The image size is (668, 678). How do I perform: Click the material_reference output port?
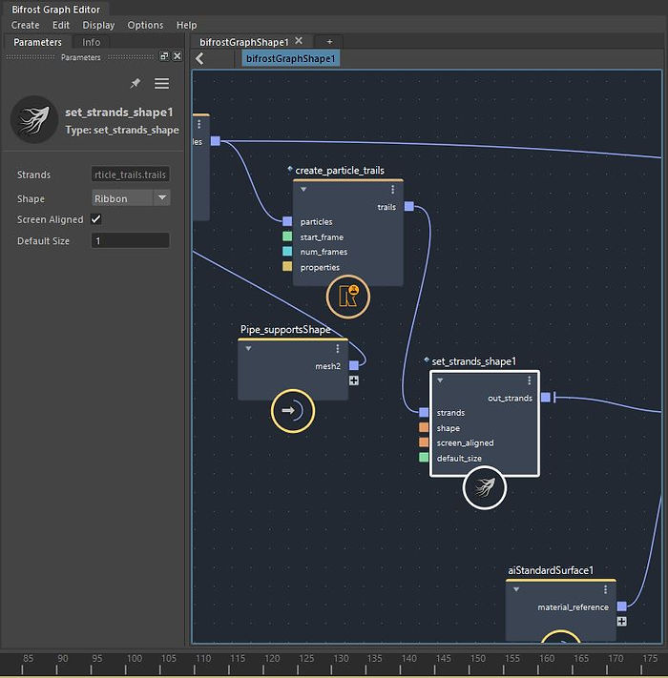621,606
